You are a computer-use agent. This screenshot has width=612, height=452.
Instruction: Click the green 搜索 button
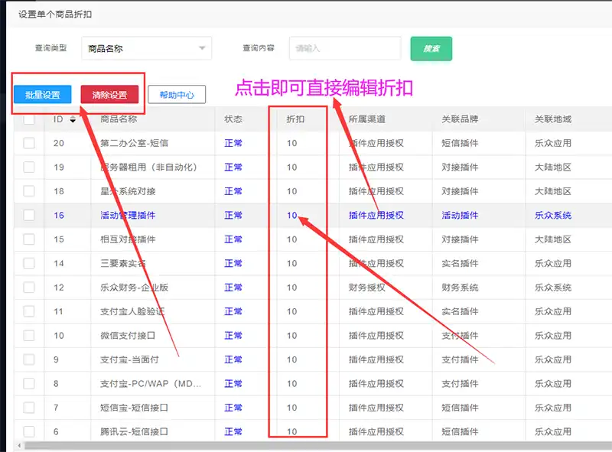[431, 49]
